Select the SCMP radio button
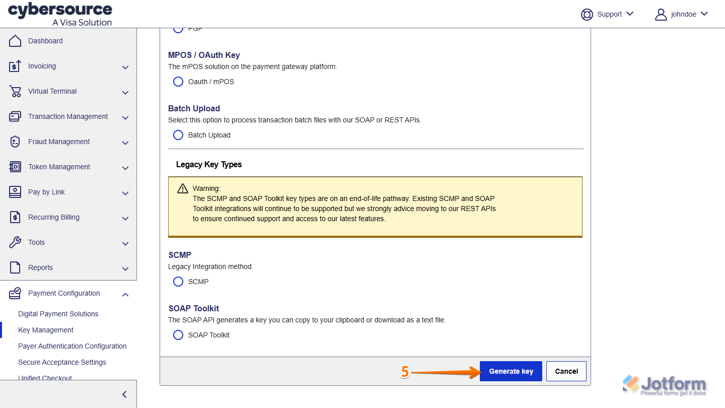 tap(178, 282)
